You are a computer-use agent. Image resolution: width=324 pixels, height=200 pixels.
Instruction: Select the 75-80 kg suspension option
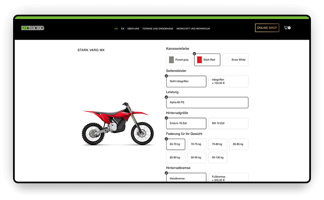[218, 144]
